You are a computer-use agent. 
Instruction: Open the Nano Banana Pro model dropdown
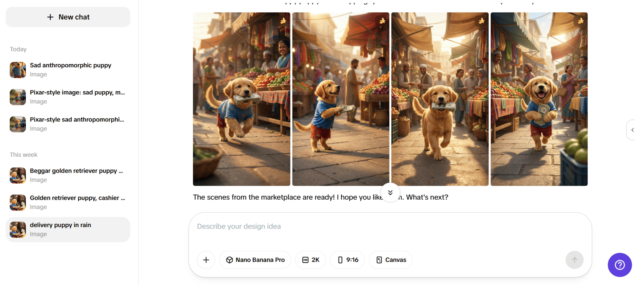(255, 260)
